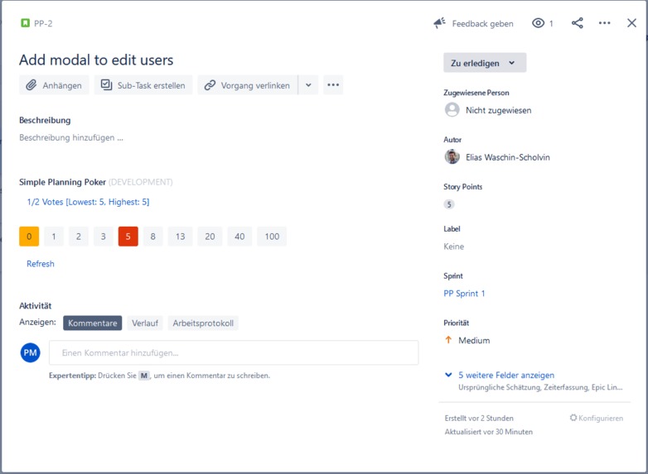Select planning poker card 100
The width and height of the screenshot is (648, 474).
coord(272,237)
